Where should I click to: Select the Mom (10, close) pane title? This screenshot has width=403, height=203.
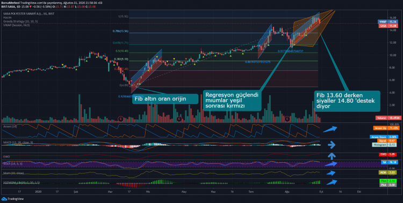[x=13, y=173]
